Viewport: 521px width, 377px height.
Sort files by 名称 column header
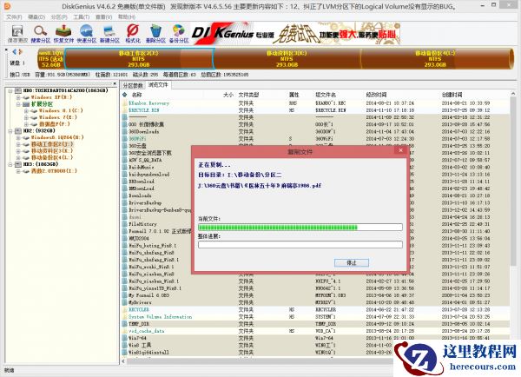tap(136, 95)
